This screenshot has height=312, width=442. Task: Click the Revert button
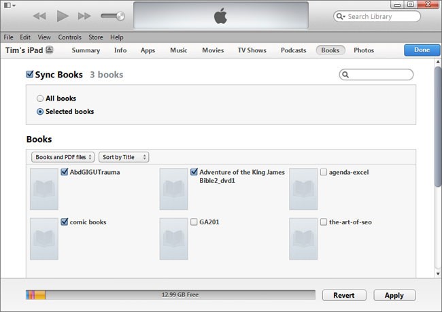point(344,295)
